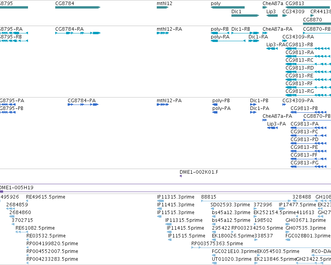
Task: Select the Dic1 gene label
Action: tap(236, 12)
